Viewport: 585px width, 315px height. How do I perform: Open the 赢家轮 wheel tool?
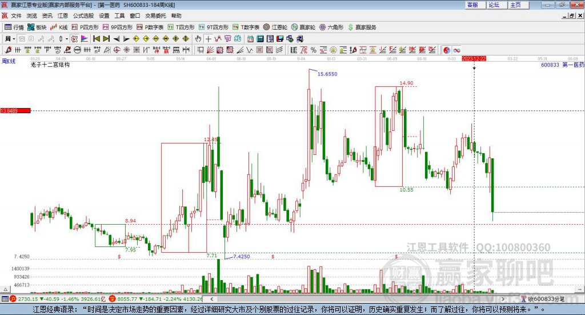pyautogui.click(x=303, y=27)
